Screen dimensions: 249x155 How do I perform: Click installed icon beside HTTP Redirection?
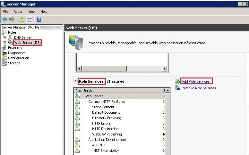[x=78, y=129]
